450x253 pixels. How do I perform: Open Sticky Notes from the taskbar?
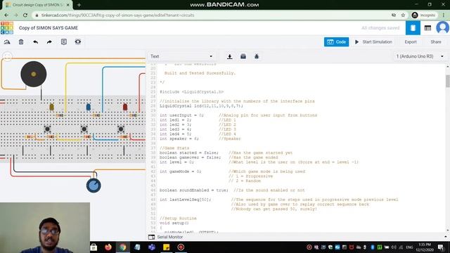tap(166, 247)
